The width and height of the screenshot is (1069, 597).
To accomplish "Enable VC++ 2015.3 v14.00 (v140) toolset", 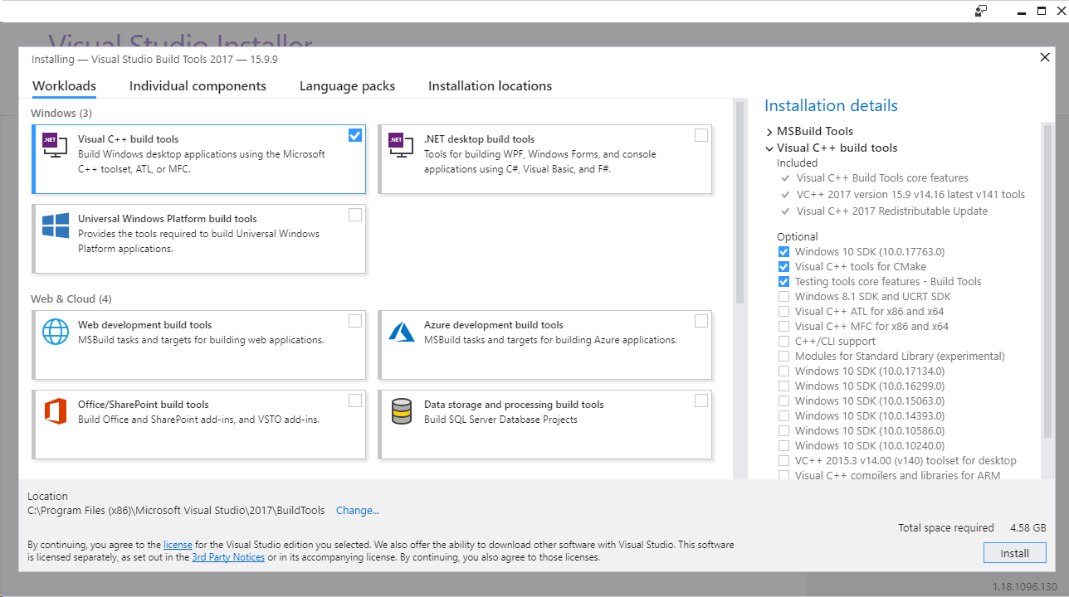I will click(x=783, y=461).
